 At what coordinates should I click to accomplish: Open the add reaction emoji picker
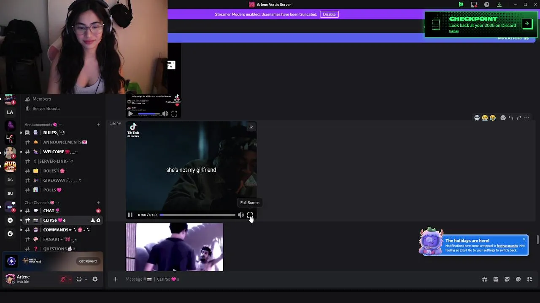503,118
